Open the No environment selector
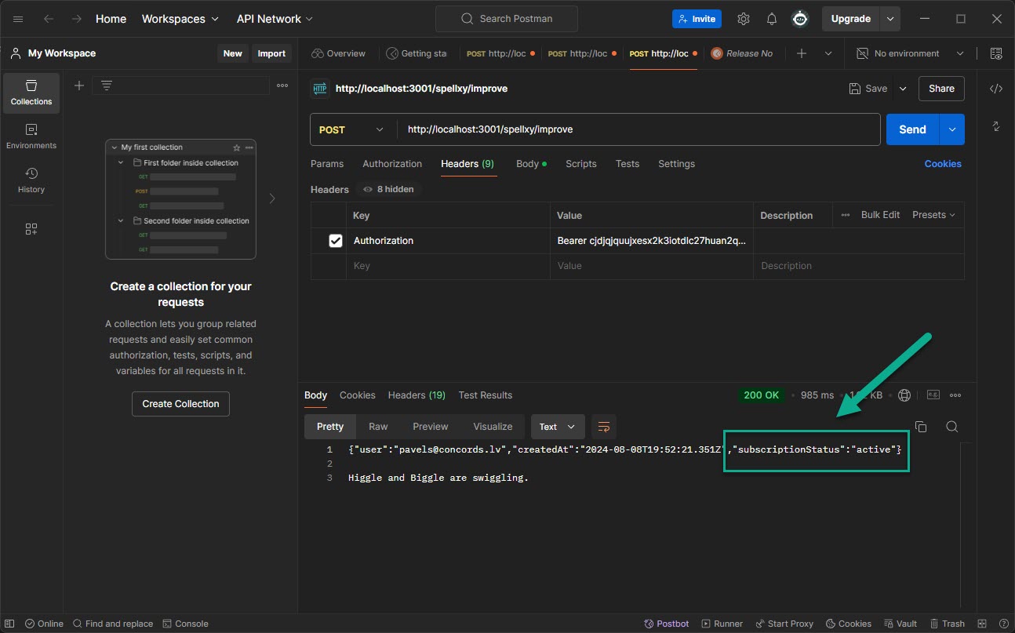Viewport: 1015px width, 633px height. tap(910, 53)
